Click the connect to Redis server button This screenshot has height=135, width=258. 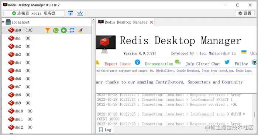point(34,13)
